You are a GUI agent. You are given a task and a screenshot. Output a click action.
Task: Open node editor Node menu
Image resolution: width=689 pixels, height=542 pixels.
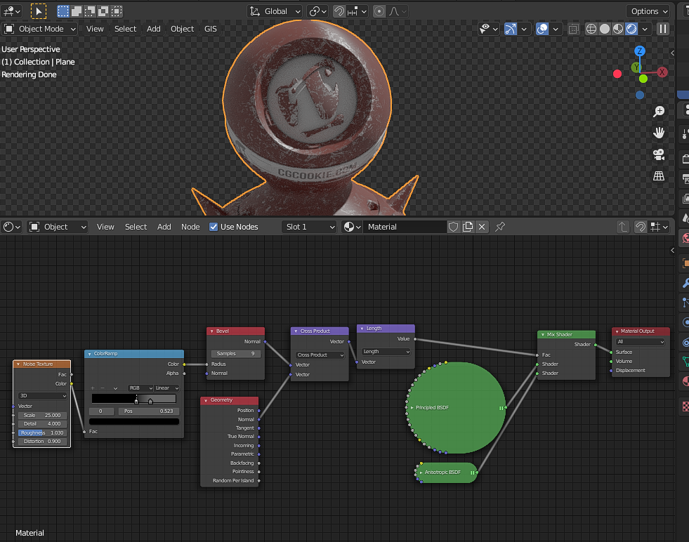(x=190, y=227)
